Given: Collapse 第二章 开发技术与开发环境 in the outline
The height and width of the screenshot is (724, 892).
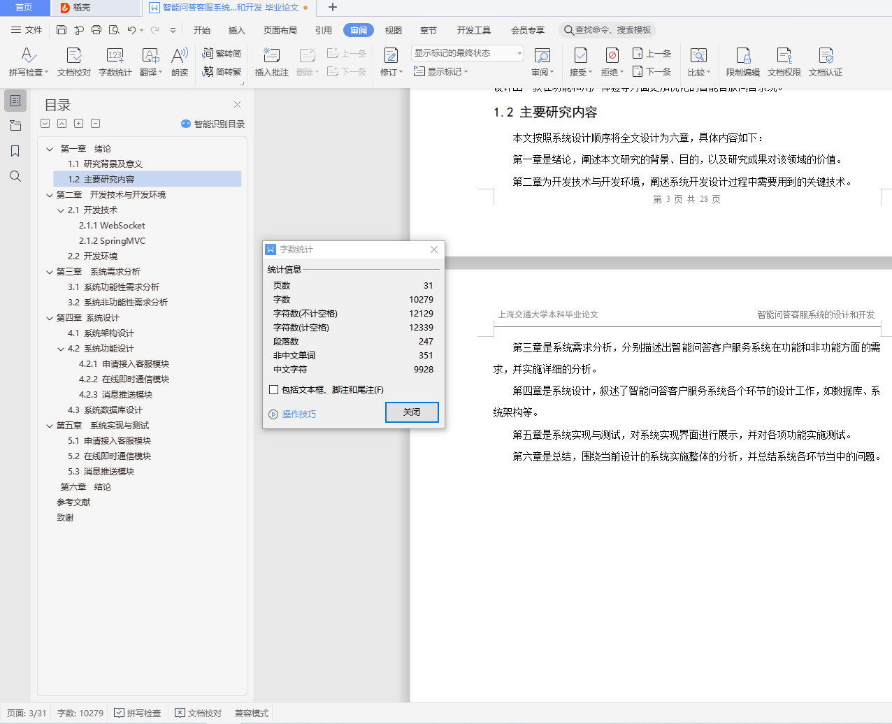Looking at the screenshot, I should click(x=49, y=194).
